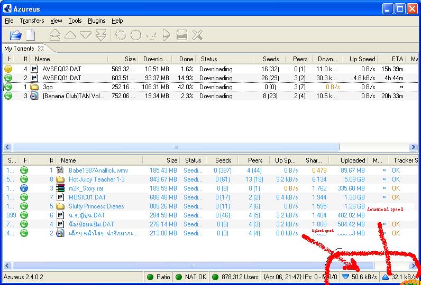421x285 pixels.
Task: Click the move down triangle icon
Action: coord(86,35)
